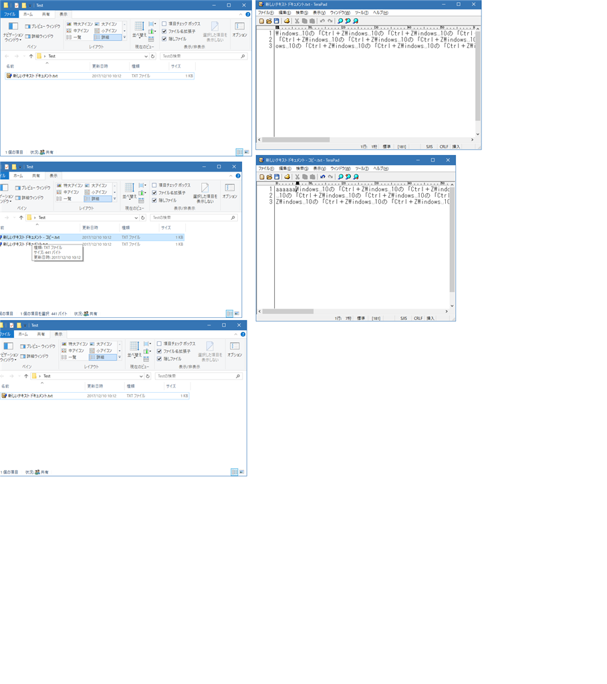The width and height of the screenshot is (607, 684).
Task: Click オプション icon in two-file Explorer window
Action: [230, 188]
